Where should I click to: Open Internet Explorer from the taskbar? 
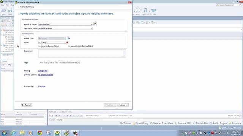[x=13, y=133]
